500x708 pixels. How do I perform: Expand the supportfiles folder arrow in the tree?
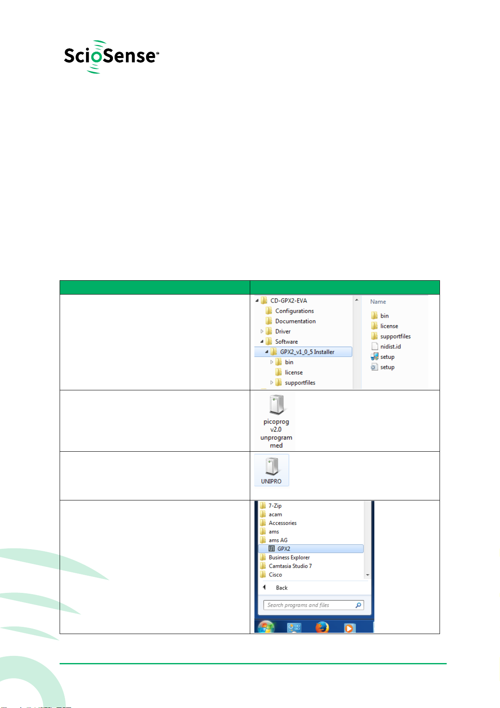[272, 383]
